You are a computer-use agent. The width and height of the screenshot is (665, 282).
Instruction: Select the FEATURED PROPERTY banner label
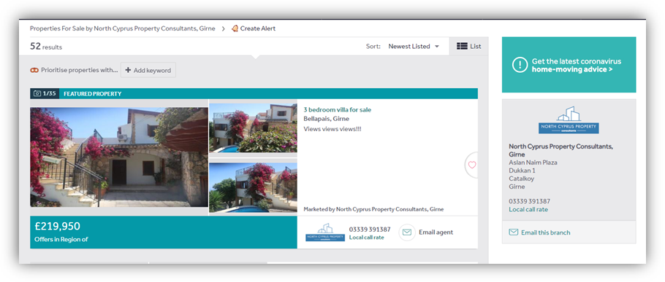(93, 94)
